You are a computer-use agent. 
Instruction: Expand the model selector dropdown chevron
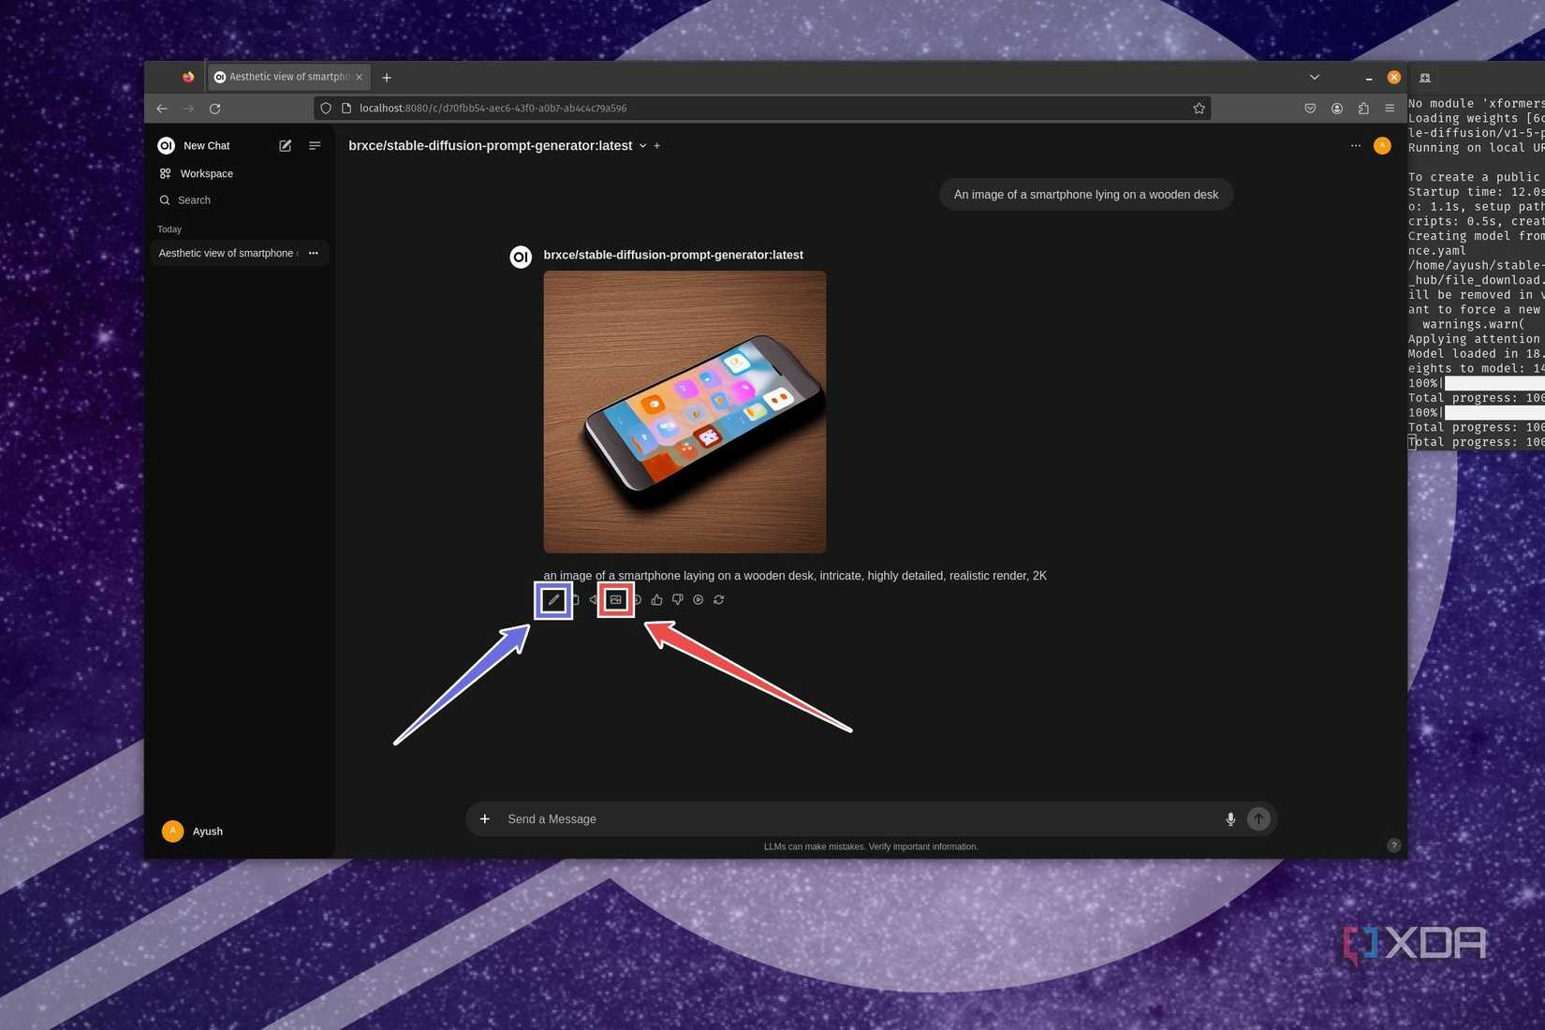(x=642, y=146)
